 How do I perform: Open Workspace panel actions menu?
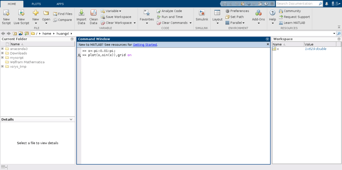pos(339,39)
